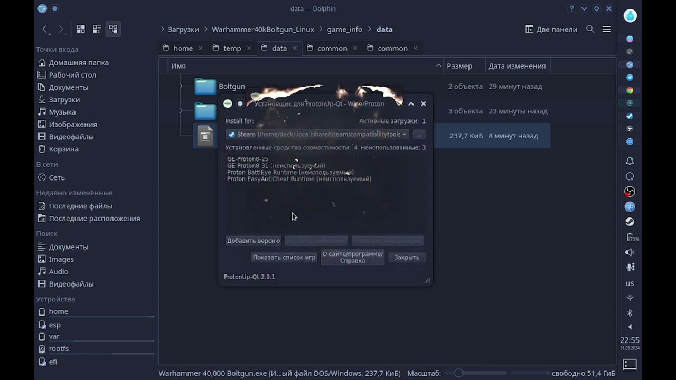Open volume control in system tray
The height and width of the screenshot is (380, 676).
pyautogui.click(x=630, y=252)
